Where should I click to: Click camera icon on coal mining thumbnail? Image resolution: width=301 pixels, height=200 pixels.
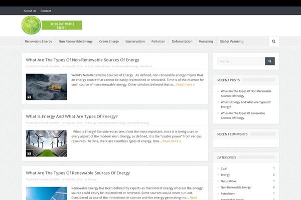tap(29, 97)
